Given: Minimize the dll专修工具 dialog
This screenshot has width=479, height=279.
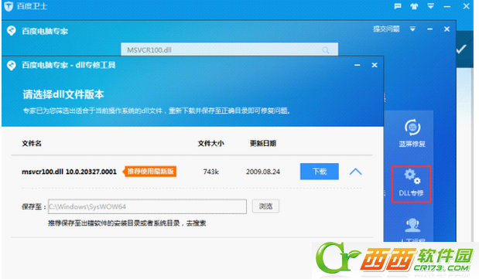Looking at the screenshot, I should (357, 65).
